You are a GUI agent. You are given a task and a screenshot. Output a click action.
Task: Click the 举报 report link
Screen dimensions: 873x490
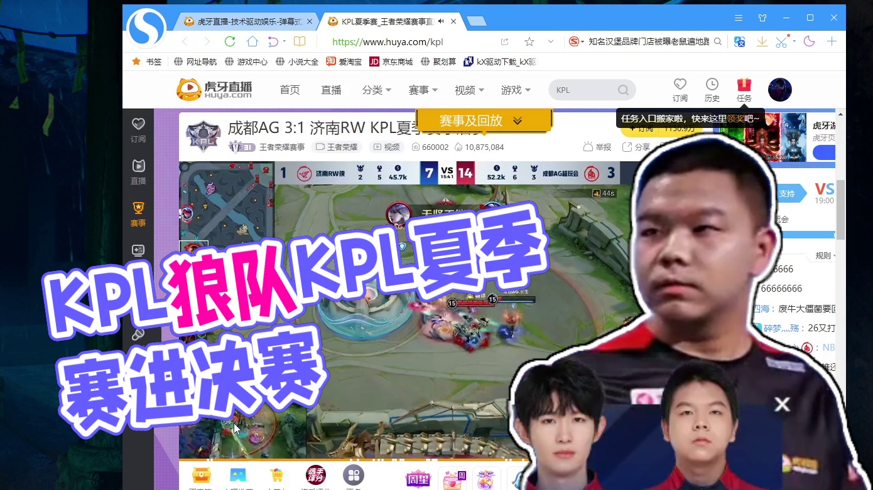pyautogui.click(x=597, y=147)
